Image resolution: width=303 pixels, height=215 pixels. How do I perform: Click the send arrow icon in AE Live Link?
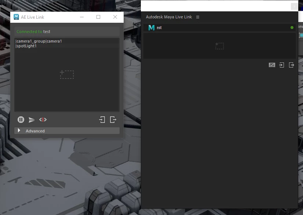[32, 120]
